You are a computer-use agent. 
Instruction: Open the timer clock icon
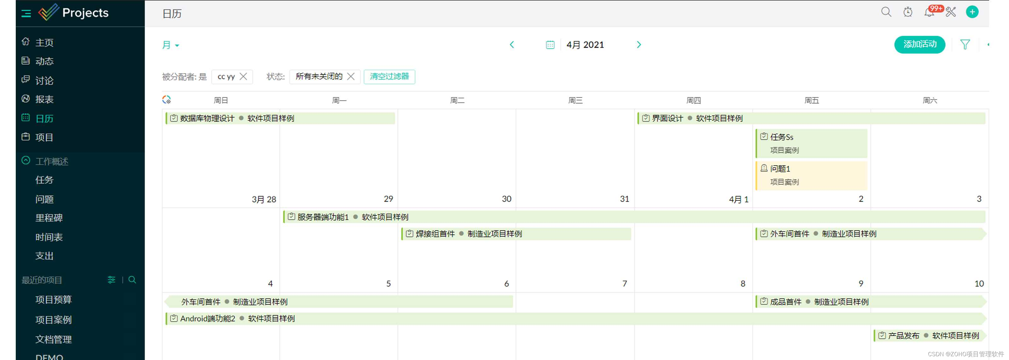coord(907,12)
